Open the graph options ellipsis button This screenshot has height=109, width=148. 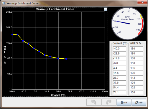pos(106,9)
